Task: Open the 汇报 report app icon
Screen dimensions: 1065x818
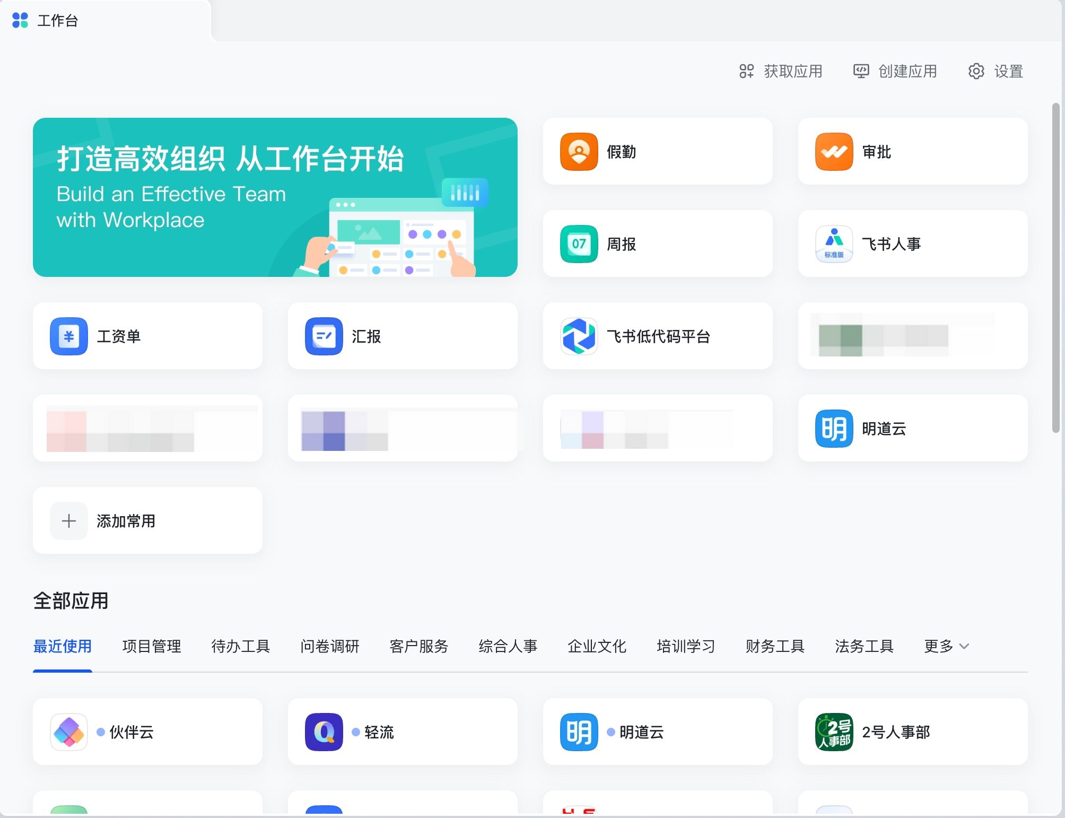Action: (x=324, y=336)
